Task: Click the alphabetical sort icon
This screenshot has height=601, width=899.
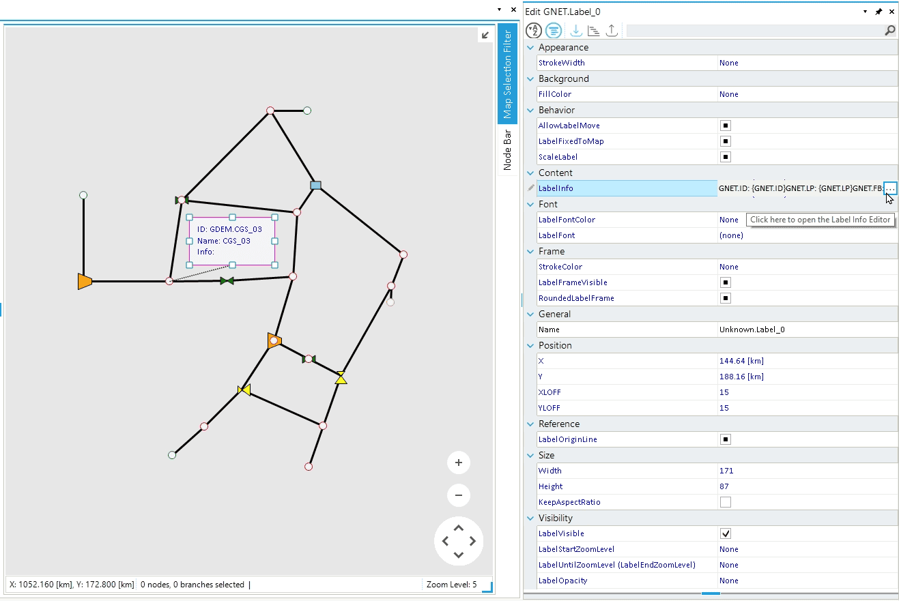Action: 534,31
